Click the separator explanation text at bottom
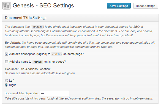Screen dimensions: 161x105 [x=79, y=98]
